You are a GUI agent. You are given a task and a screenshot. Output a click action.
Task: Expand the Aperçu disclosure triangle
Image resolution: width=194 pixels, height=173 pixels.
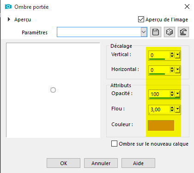(9, 19)
